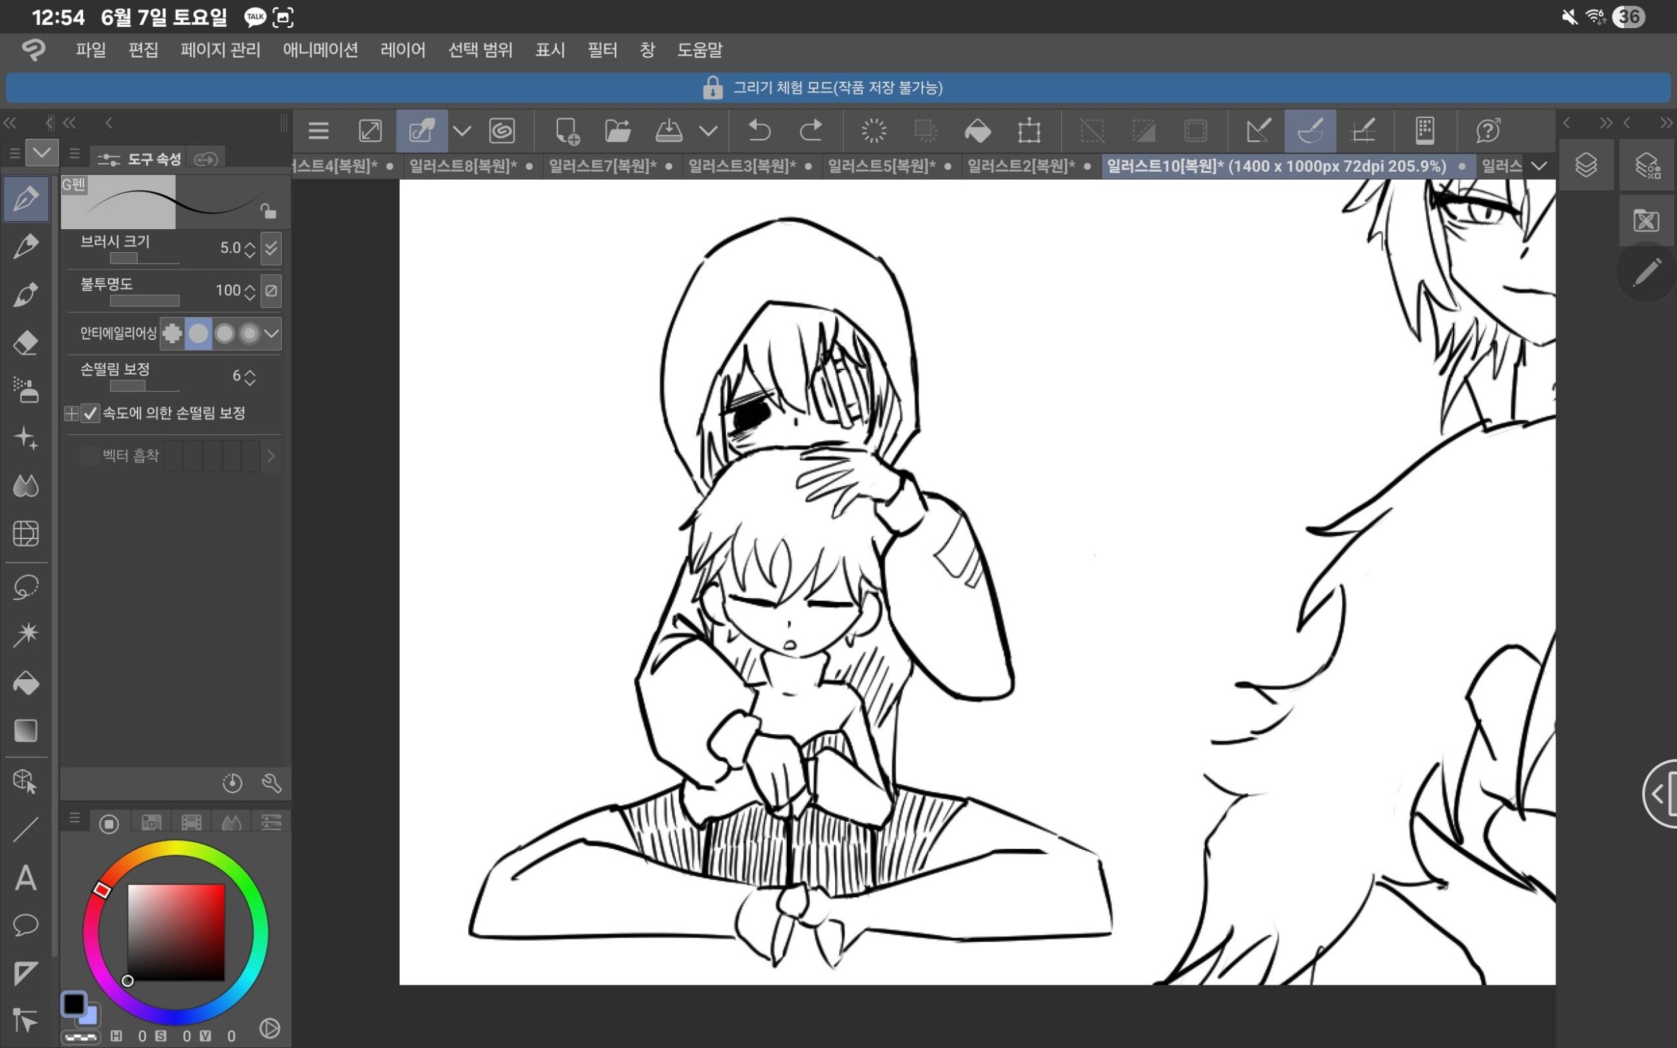This screenshot has height=1048, width=1677.
Task: Select the Airbrush tool
Action: point(25,390)
